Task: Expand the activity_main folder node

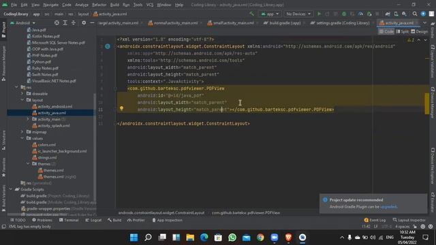Action: (x=28, y=119)
